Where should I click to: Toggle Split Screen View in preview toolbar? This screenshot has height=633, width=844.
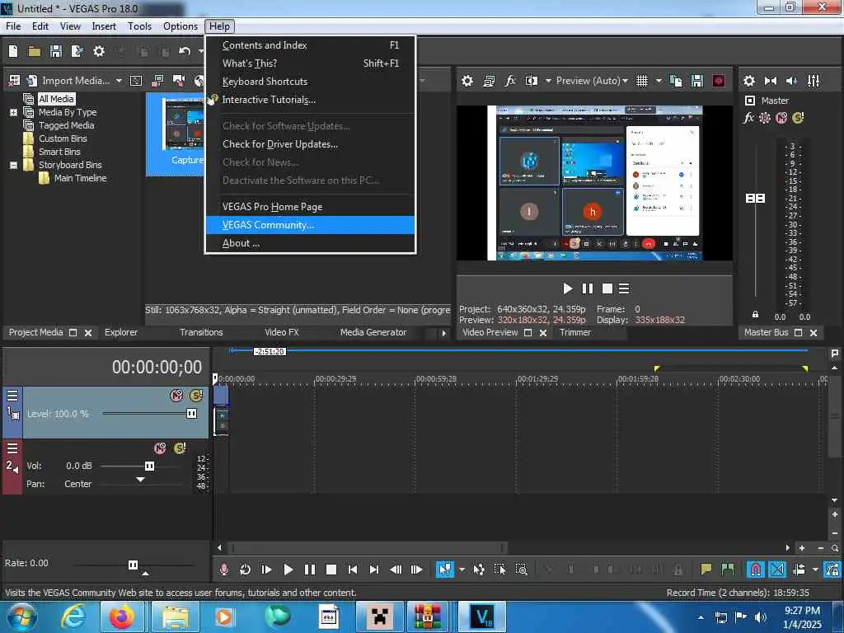pos(532,81)
